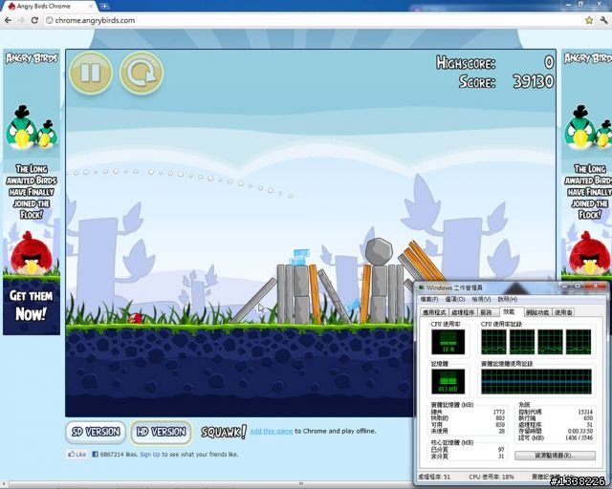
Task: Pause the Angry Birds game
Action: (x=91, y=73)
